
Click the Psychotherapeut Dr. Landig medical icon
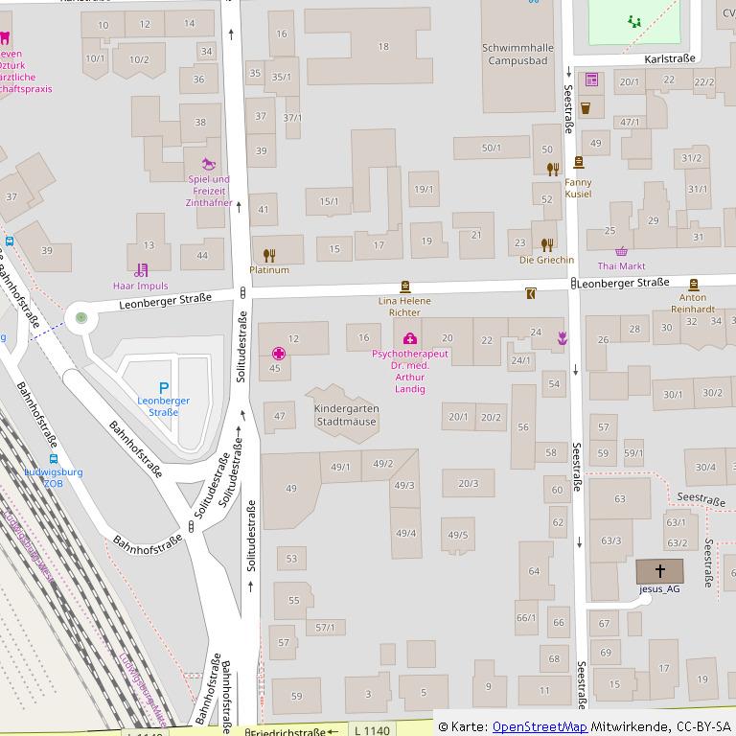(410, 338)
